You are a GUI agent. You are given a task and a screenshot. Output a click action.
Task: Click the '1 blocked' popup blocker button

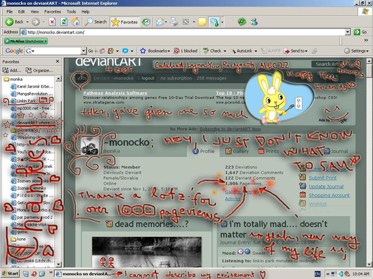(x=185, y=51)
